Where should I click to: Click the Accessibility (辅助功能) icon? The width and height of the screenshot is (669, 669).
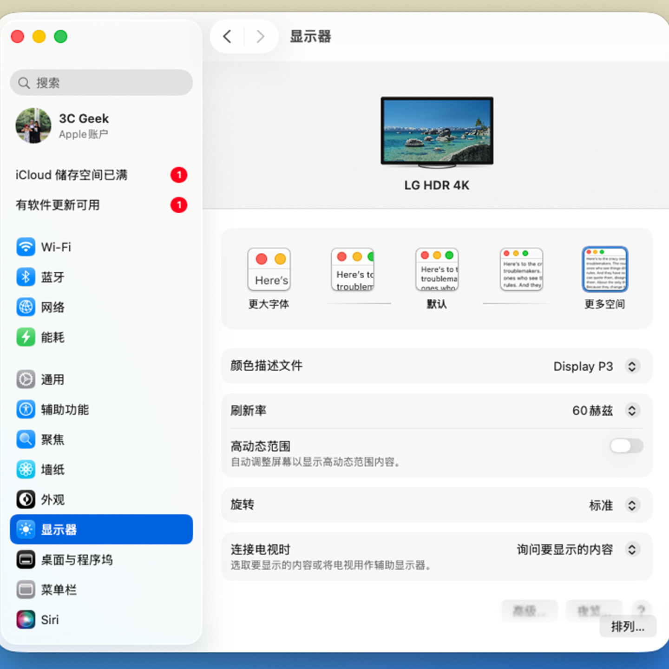(26, 409)
